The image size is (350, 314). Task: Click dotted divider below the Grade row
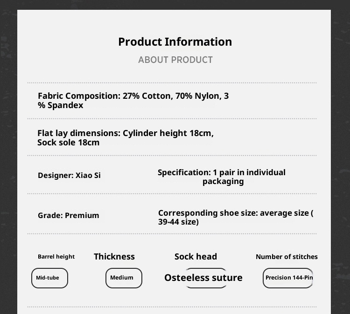(x=172, y=234)
